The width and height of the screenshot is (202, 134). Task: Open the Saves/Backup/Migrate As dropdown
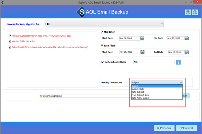pyautogui.click(x=104, y=24)
